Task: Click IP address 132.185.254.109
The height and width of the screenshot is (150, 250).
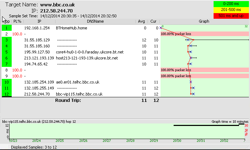Action: pyautogui.click(x=39, y=82)
